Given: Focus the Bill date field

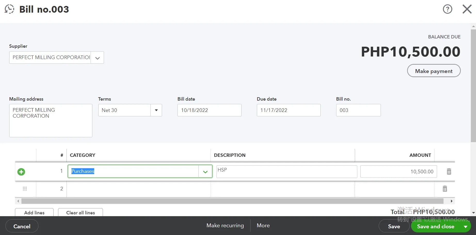Looking at the screenshot, I should pos(209,110).
